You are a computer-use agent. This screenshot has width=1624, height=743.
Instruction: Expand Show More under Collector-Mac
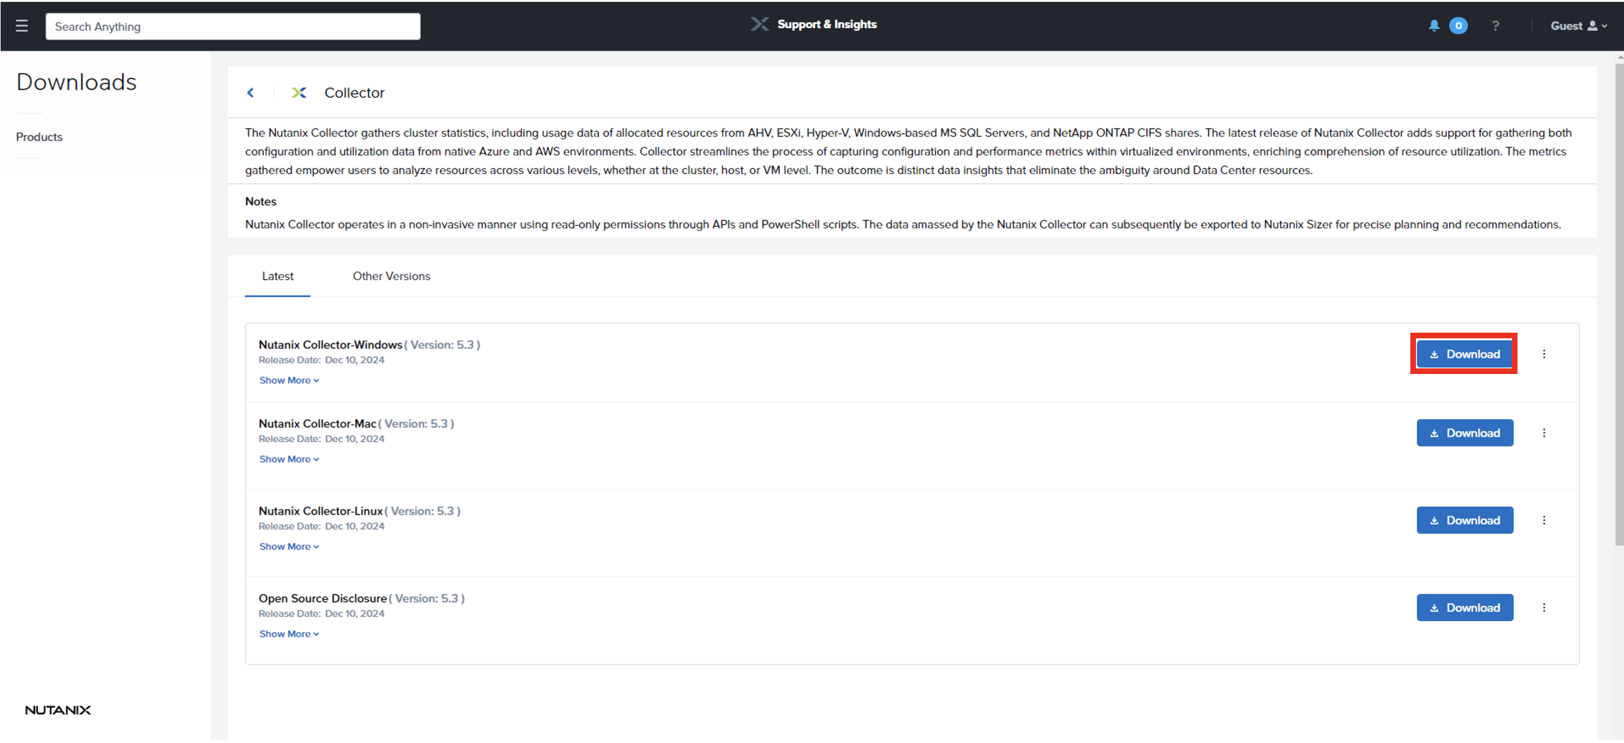pyautogui.click(x=289, y=459)
